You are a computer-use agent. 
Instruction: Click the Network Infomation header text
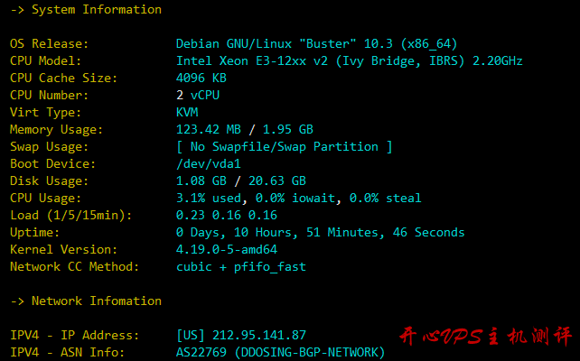(x=97, y=301)
